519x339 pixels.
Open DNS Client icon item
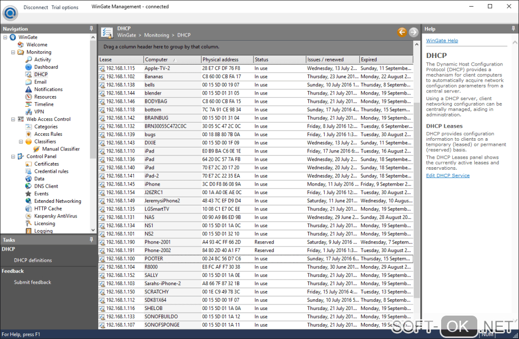(29, 186)
